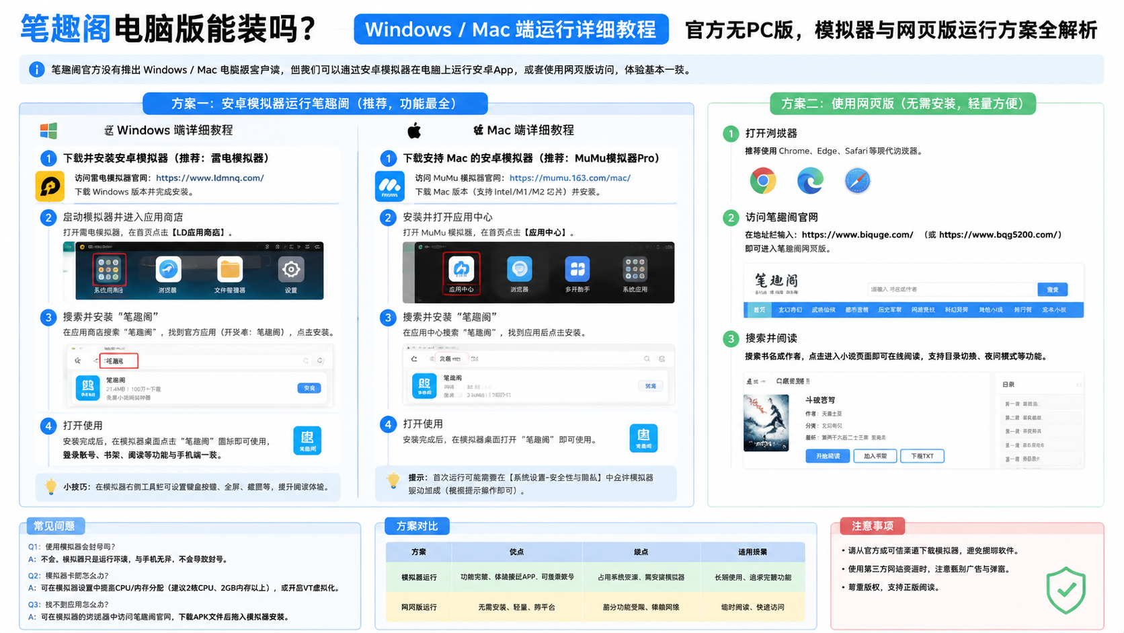
Task: Click 模拟器运行 cell in comparison table
Action: click(419, 577)
